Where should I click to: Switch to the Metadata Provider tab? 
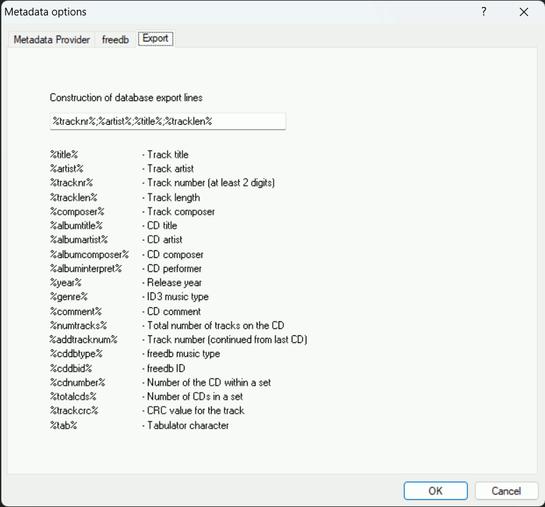(52, 39)
